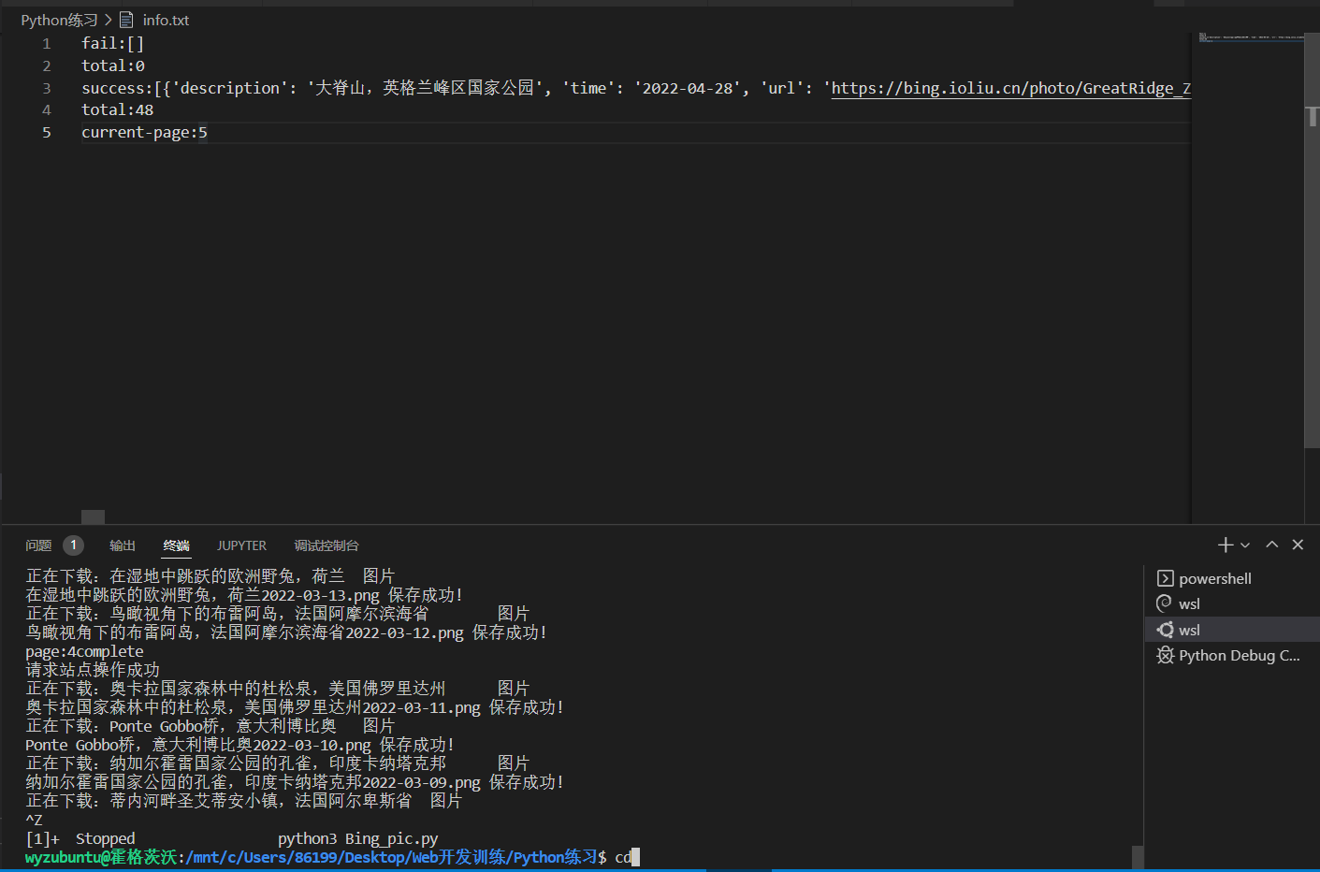This screenshot has height=872, width=1320.
Task: Click the info.txt file icon in breadcrumb
Action: point(127,20)
